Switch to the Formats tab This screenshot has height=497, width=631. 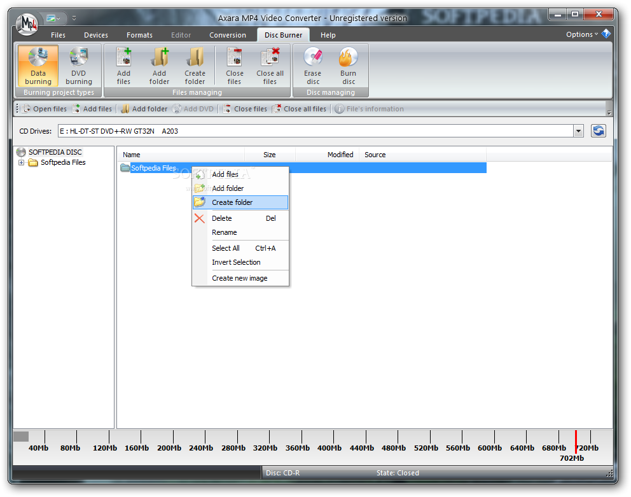tap(139, 35)
